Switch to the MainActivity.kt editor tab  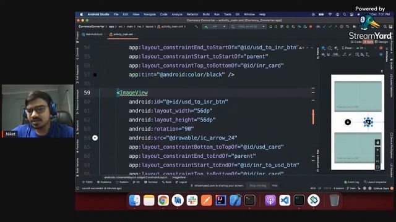(92, 35)
